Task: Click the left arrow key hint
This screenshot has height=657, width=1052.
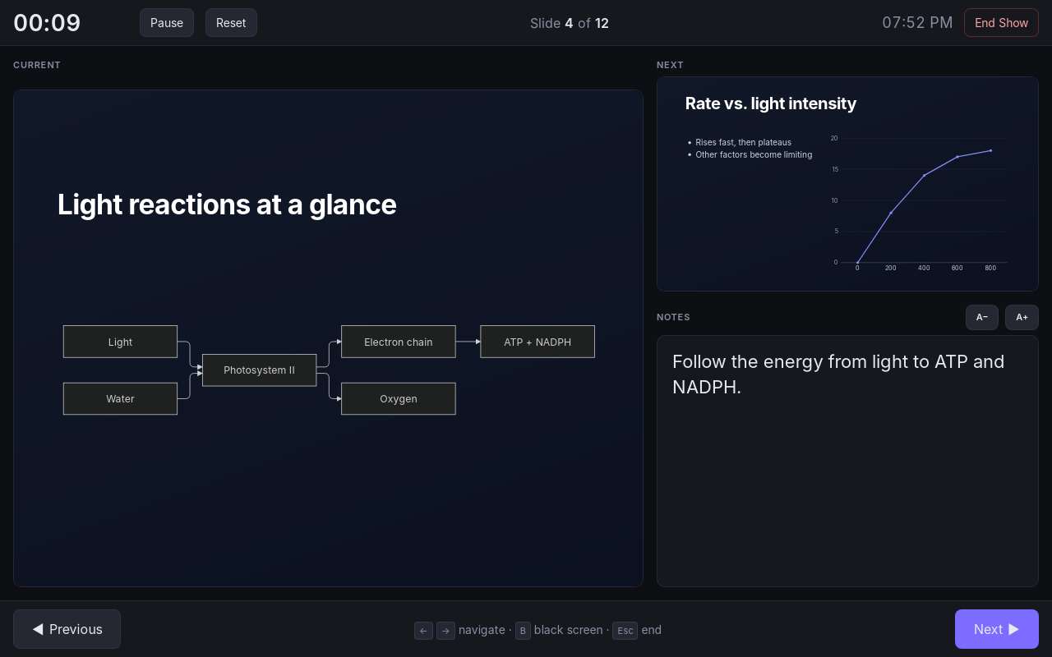Action: tap(423, 631)
